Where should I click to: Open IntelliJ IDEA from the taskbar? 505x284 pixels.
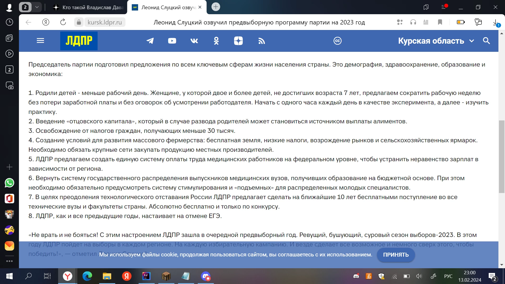tap(146, 276)
